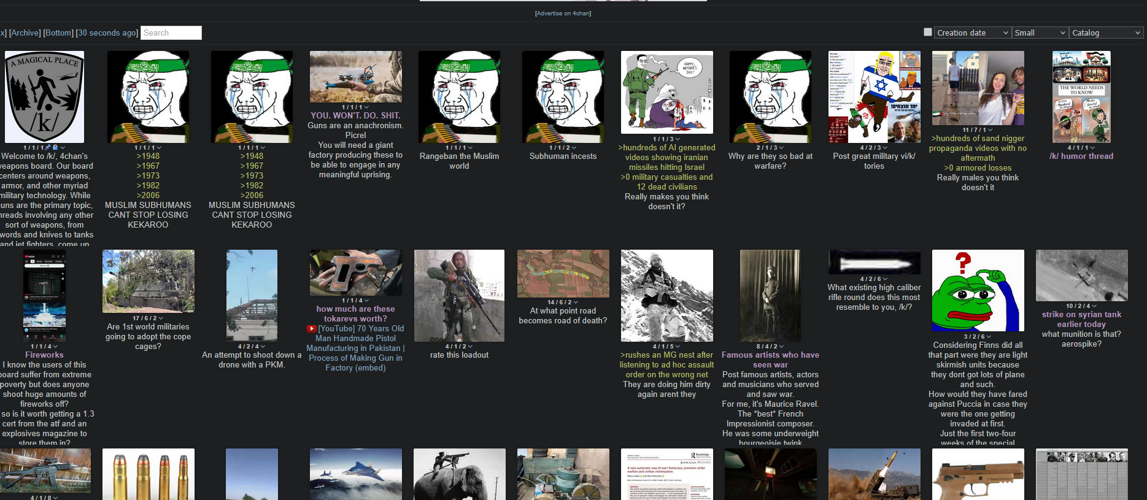This screenshot has height=500, width=1147.
Task: Open the elephant with machine gun thumbnail
Action: pos(460,474)
